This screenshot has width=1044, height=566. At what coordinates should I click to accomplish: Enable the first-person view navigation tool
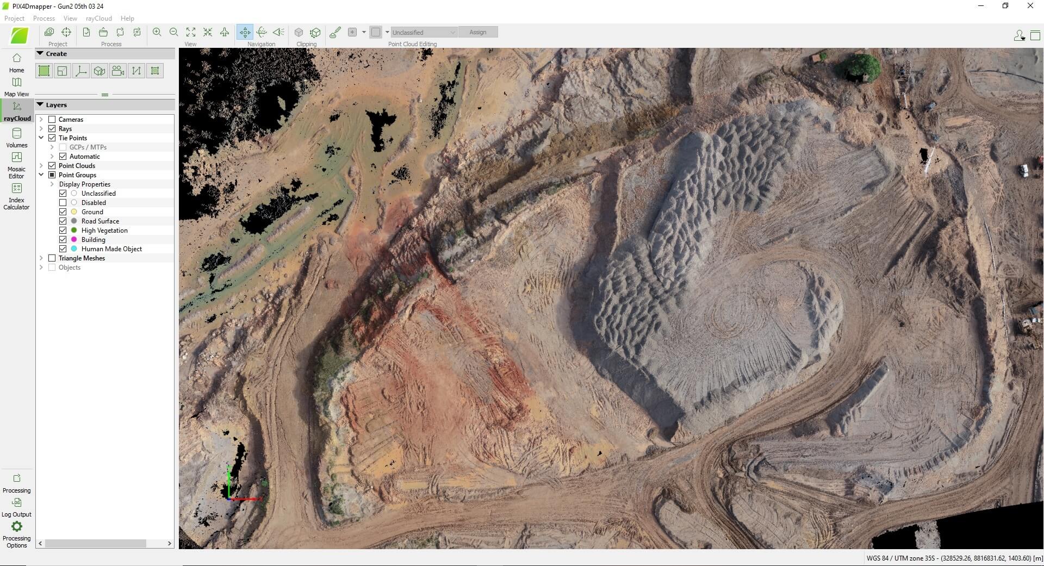278,32
